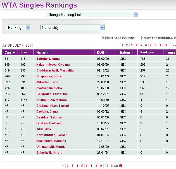This screenshot has width=176, height=169.
Task: Select DOB cell 03/02/90
Action: [x=103, y=59]
